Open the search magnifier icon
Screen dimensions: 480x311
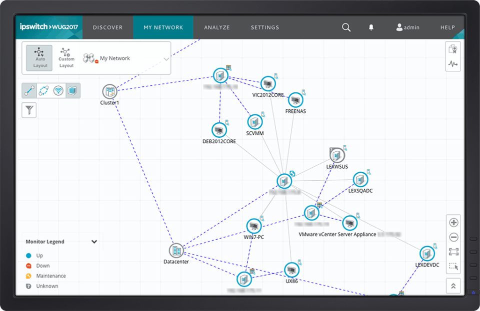346,27
